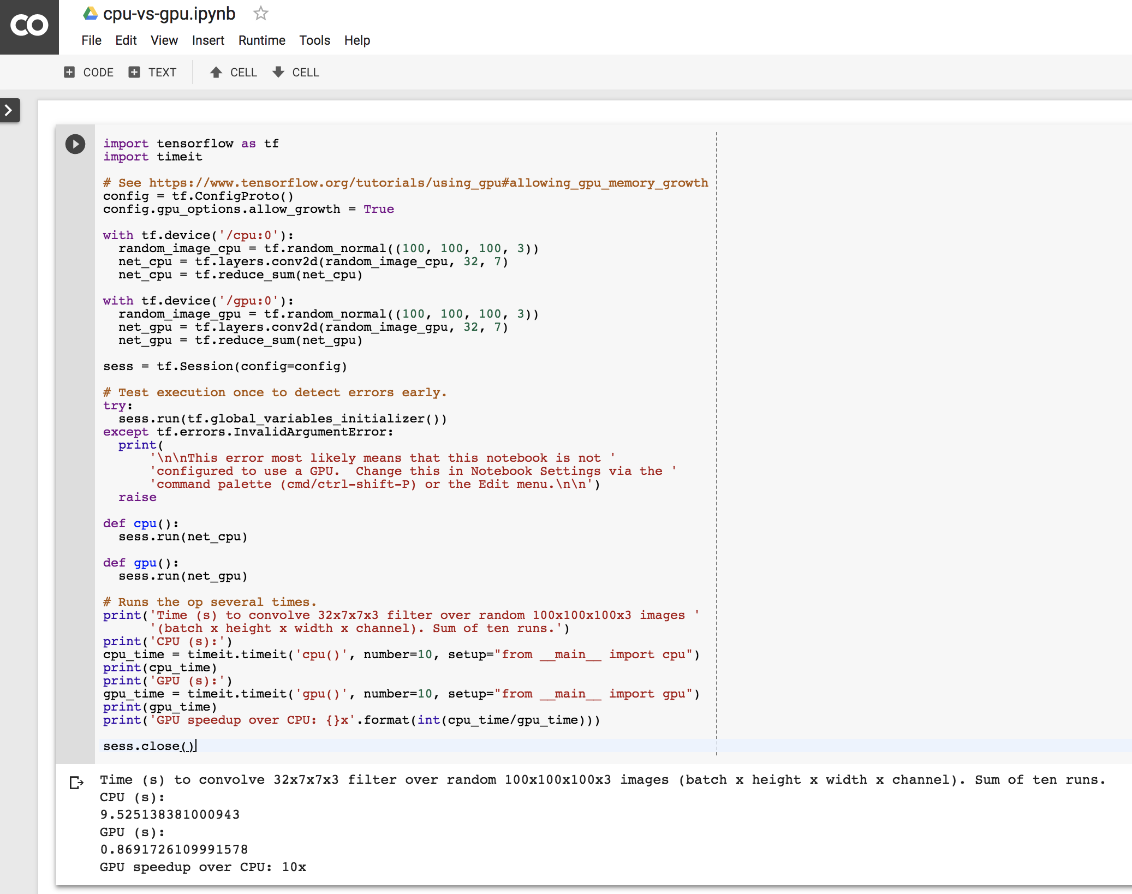
Task: Click the notebook title cpu-vs-gpu.ipynb
Action: point(169,14)
